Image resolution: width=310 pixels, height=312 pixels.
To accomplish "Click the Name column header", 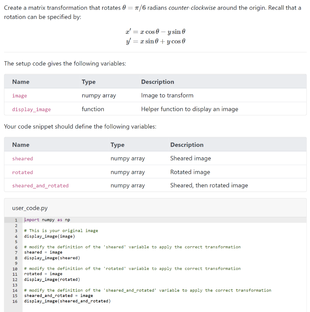I will tap(20, 82).
